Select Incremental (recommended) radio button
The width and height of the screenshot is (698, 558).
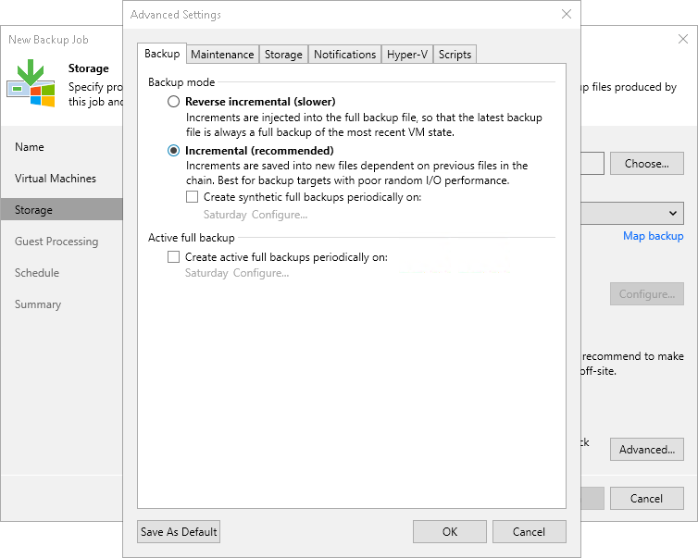174,151
